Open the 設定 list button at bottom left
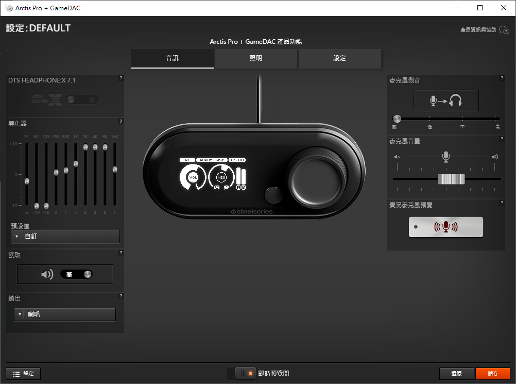516x384 pixels. (23, 374)
